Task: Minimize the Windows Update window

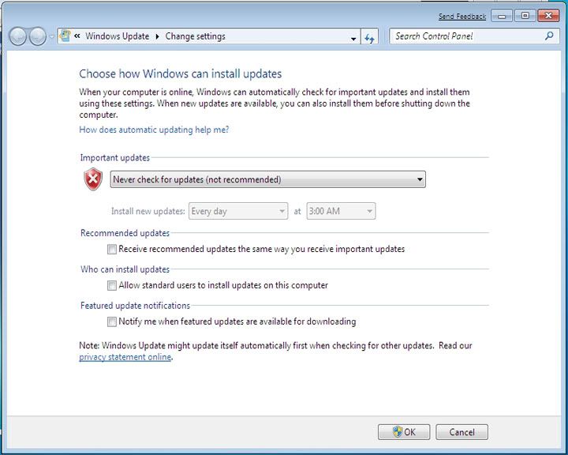Action: 502,16
